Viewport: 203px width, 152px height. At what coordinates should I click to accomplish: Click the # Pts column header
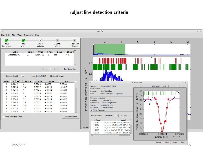click(28, 81)
